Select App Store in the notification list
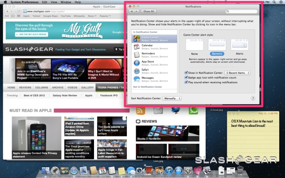Screen dimensions: 285x178 pyautogui.click(x=155, y=63)
